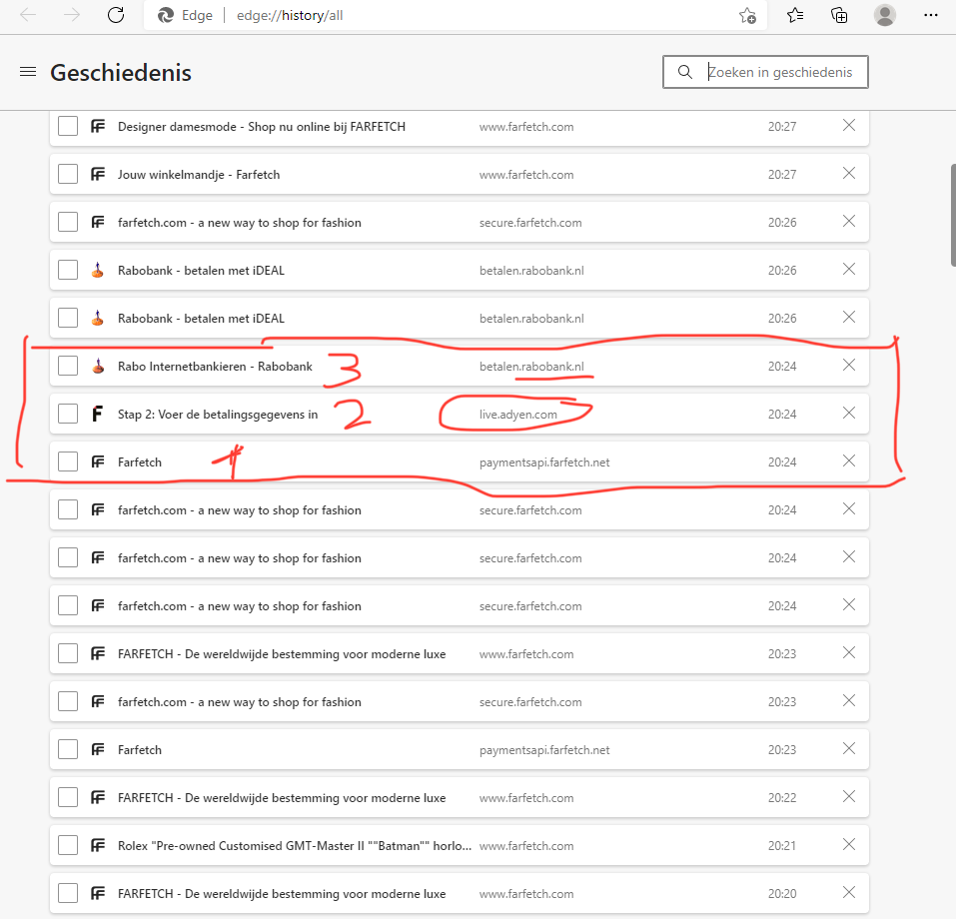Open the Rolex Pre-owned GMT-Master history link
This screenshot has height=919, width=956.
coord(295,846)
